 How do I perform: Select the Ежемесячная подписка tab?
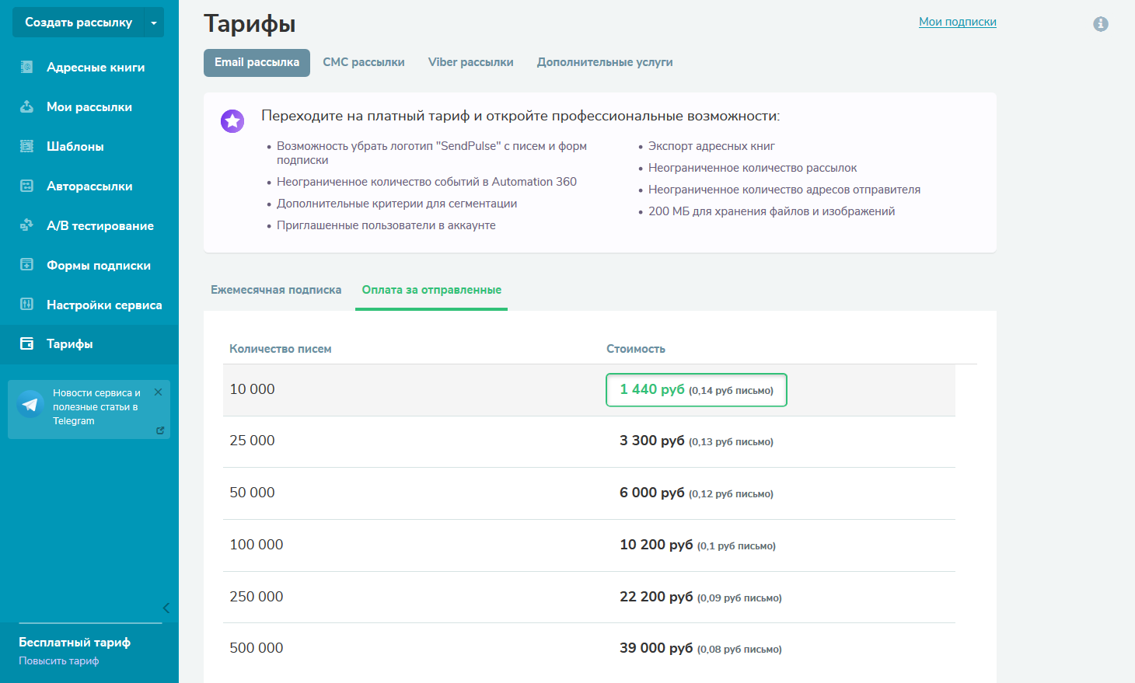pos(276,290)
